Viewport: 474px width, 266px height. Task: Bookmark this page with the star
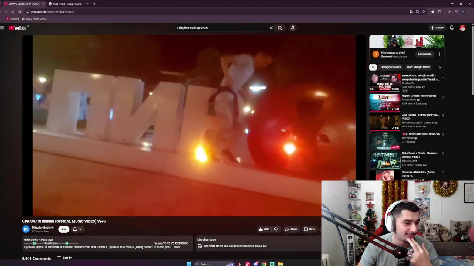423,12
